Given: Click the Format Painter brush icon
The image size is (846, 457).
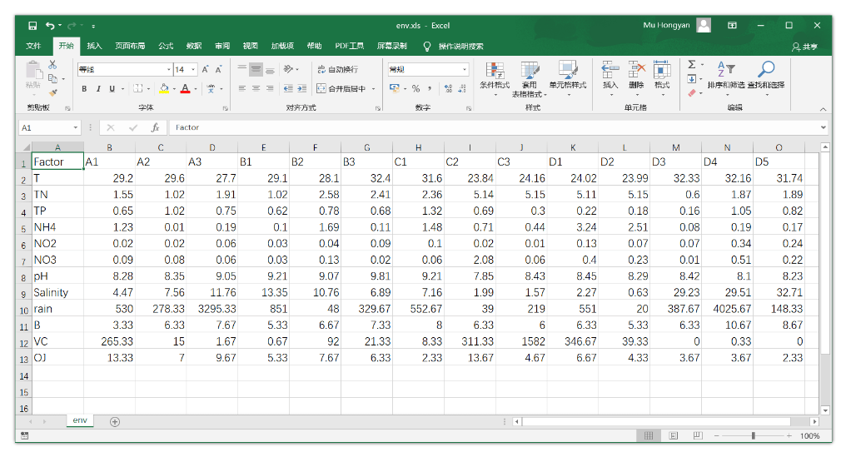Looking at the screenshot, I should 52,92.
